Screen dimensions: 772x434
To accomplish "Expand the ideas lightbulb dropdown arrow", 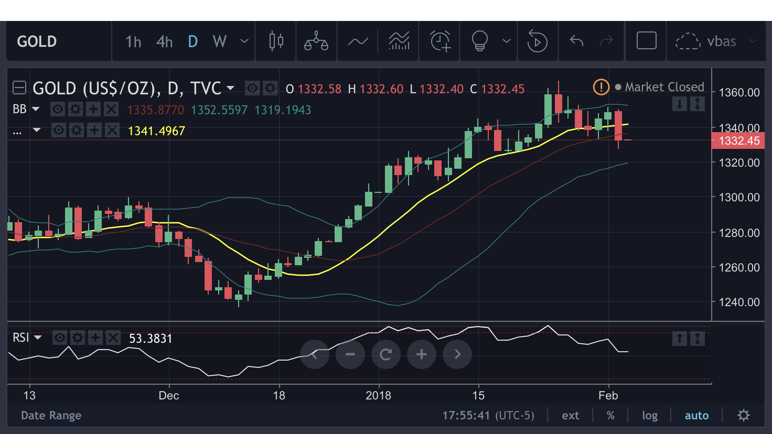I will (506, 41).
